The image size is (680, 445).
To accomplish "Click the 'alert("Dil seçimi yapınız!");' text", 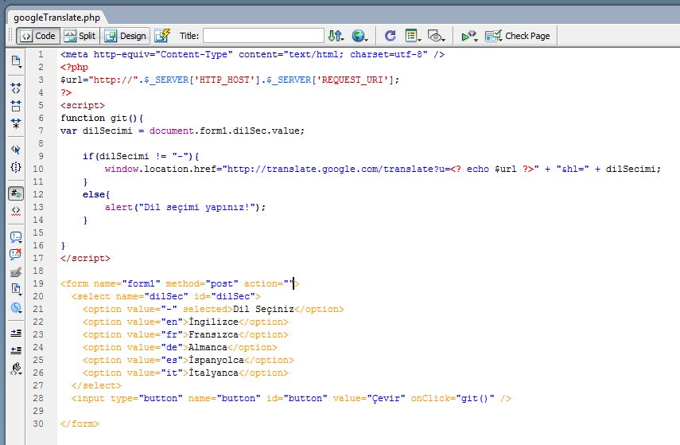I will [x=185, y=208].
